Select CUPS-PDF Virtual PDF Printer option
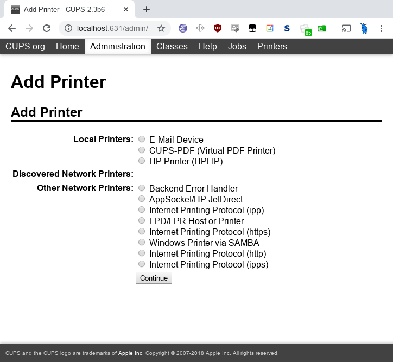The width and height of the screenshot is (393, 362). [x=142, y=150]
